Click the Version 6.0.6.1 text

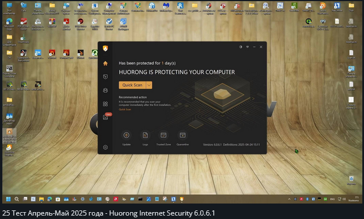[212, 144]
